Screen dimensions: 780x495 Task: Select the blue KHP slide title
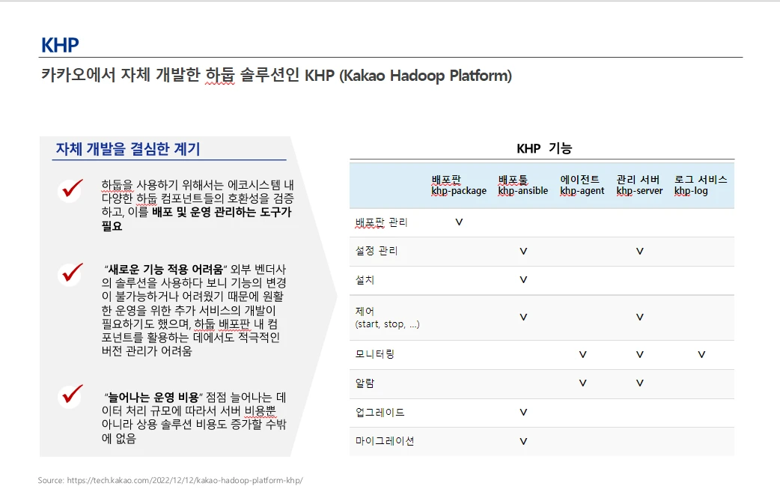pos(60,45)
